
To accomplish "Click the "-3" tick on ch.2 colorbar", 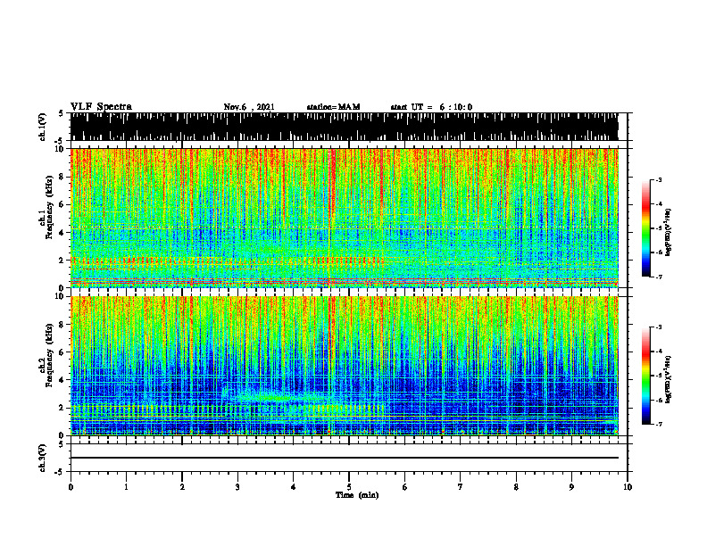I will (x=658, y=327).
